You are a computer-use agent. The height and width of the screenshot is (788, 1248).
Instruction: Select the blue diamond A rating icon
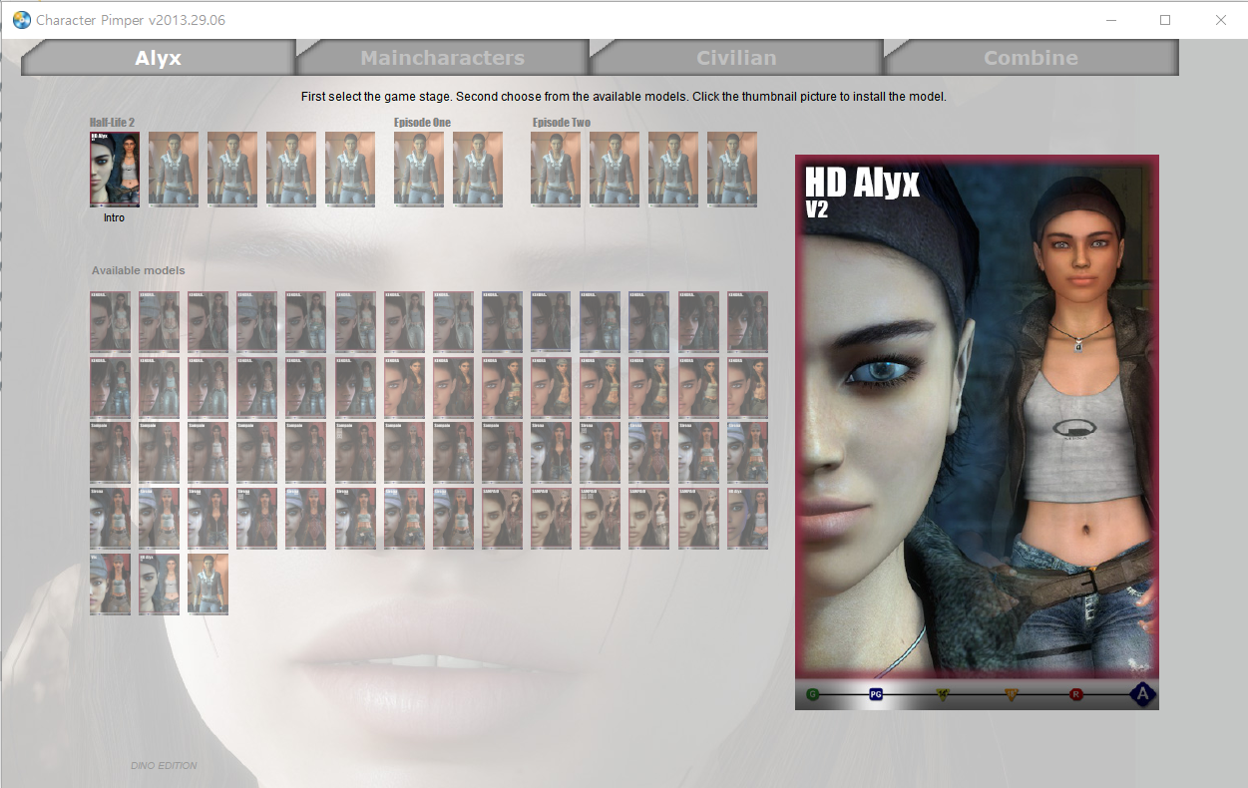(x=1143, y=693)
